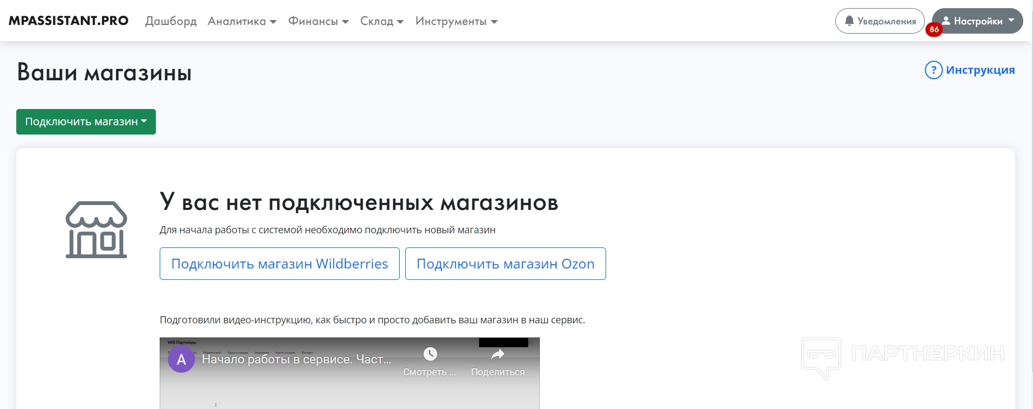
Task: Click Подключить магазин Wildberries button
Action: pos(280,264)
